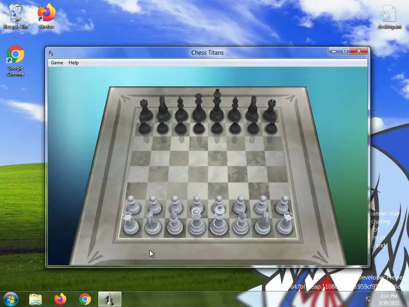Viewport: 409px width, 307px height.
Task: Close the Chess Titans window
Action: point(359,51)
